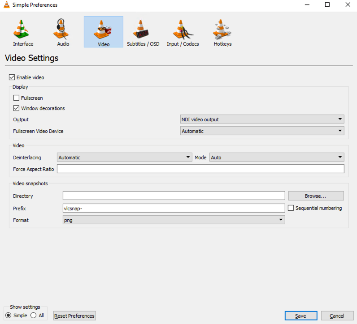Enable the Fullscreen checkbox
Screen dimensions: 357x324
(x=17, y=98)
